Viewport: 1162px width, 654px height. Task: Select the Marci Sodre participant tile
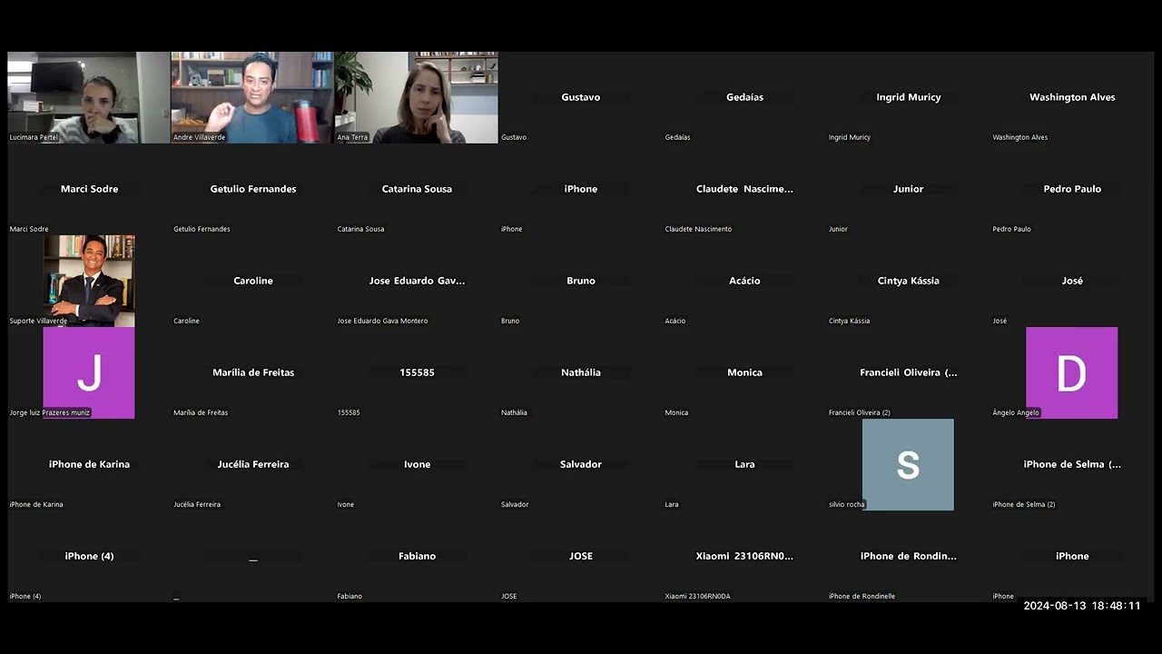(x=89, y=189)
